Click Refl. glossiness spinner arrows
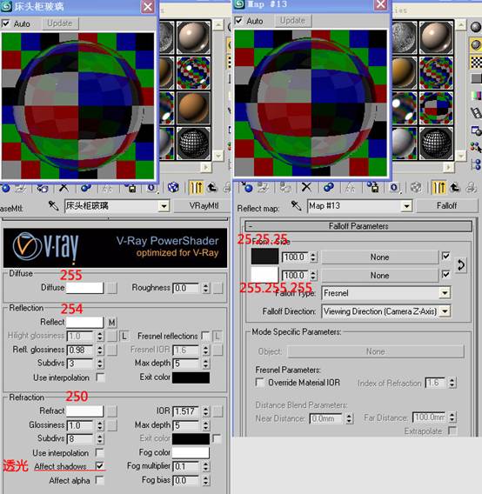This screenshot has width=482, height=494. tap(100, 350)
